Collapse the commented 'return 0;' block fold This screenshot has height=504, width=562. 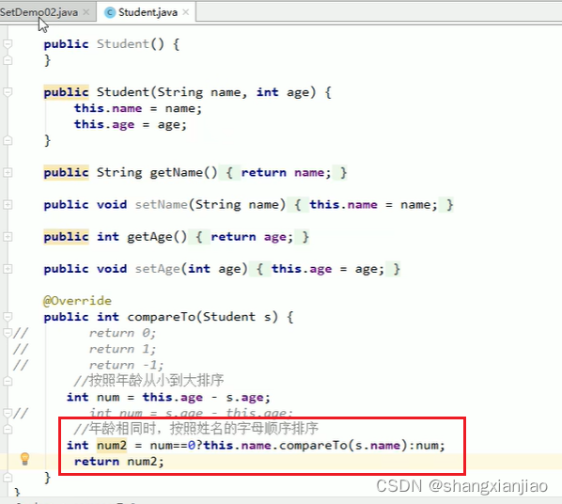point(8,333)
